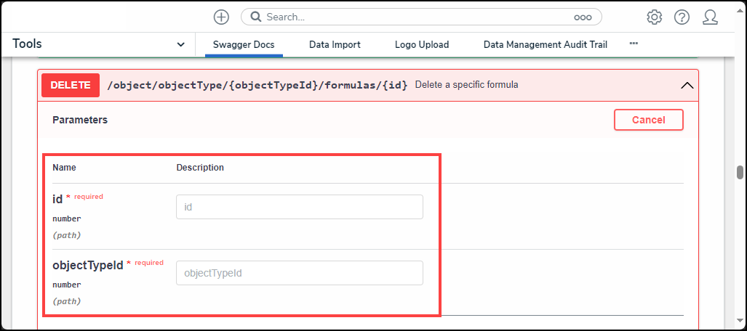Expand the Tools dropdown

[x=180, y=44]
